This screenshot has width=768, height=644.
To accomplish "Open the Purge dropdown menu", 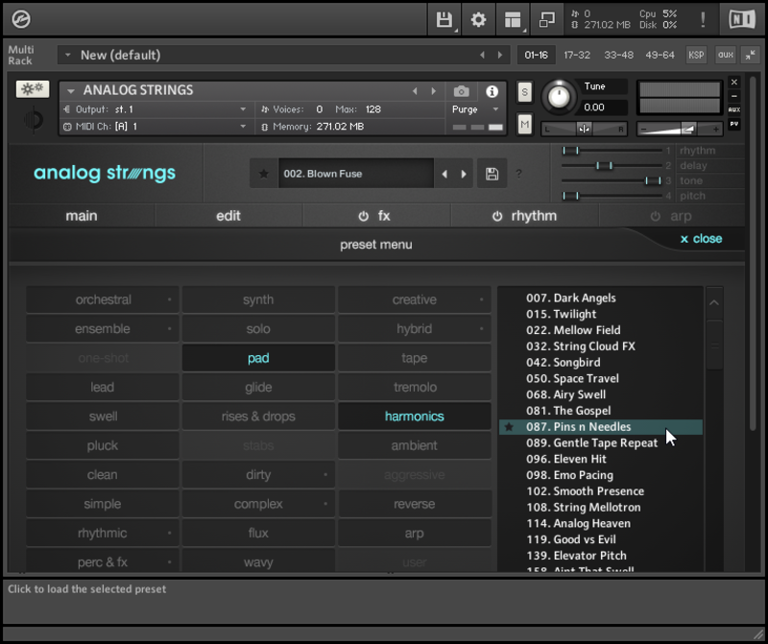I will 475,109.
